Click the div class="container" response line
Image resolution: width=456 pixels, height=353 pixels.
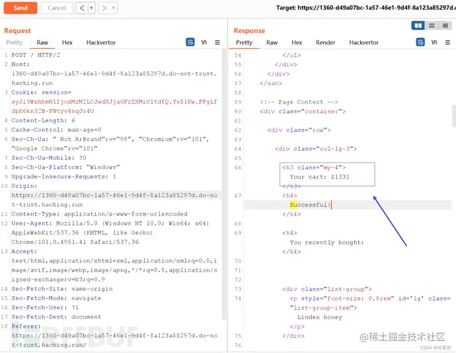pyautogui.click(x=303, y=112)
